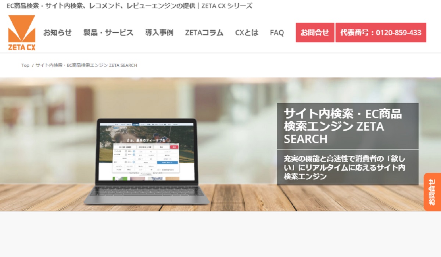Click the ZETA SEARCH breadcrumb text
This screenshot has height=257, width=441.
pos(86,65)
